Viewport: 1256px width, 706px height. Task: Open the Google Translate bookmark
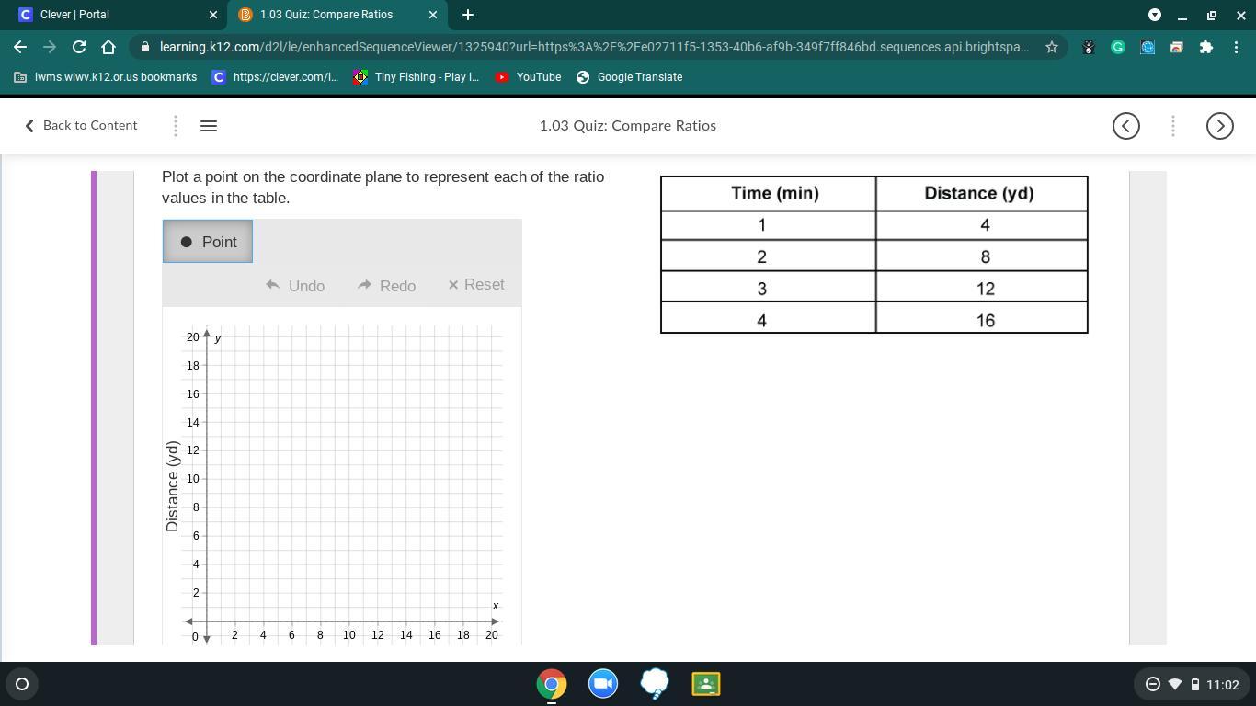coord(629,77)
